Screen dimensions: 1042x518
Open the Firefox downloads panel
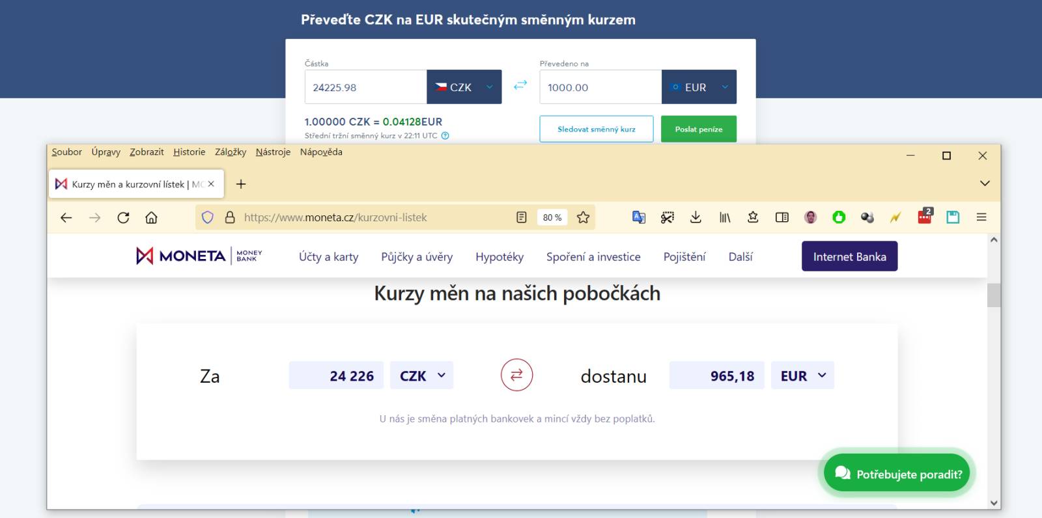(x=696, y=217)
